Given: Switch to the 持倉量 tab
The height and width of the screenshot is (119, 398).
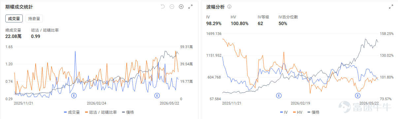Looking at the screenshot, I should click(x=34, y=19).
